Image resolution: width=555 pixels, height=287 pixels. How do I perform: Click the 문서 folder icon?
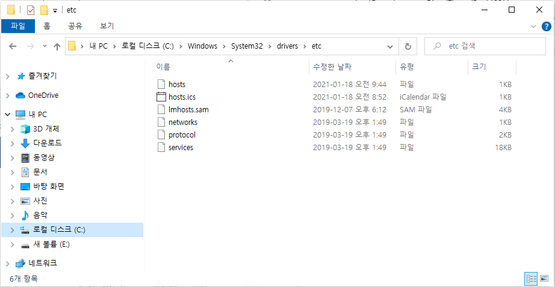coord(25,172)
